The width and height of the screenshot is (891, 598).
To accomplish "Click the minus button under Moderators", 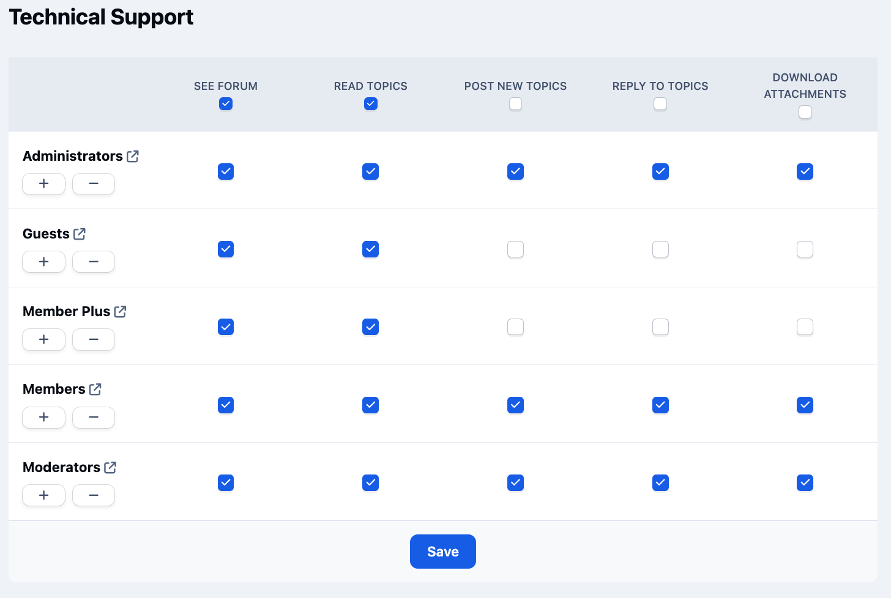I will 94,495.
